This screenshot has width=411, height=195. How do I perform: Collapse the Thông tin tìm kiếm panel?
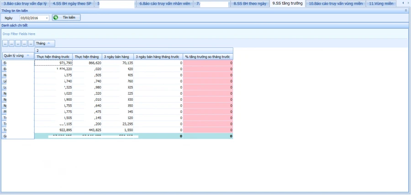click(406, 11)
